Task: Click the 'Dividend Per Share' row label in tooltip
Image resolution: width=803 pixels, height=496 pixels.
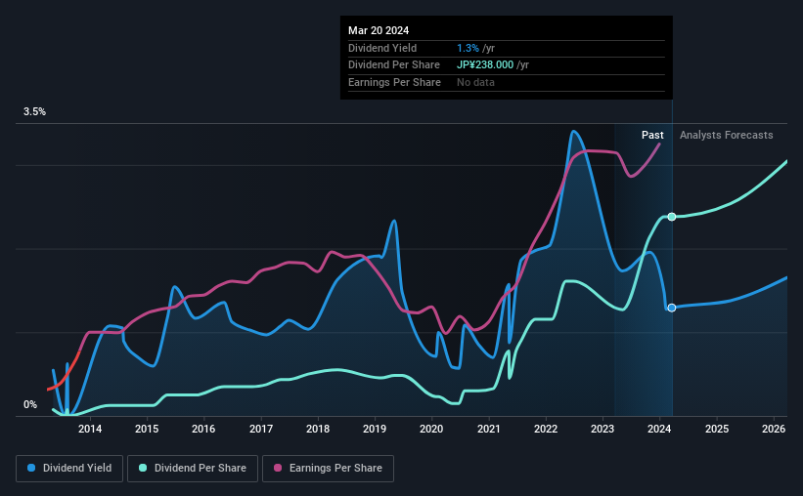Action: tap(394, 65)
